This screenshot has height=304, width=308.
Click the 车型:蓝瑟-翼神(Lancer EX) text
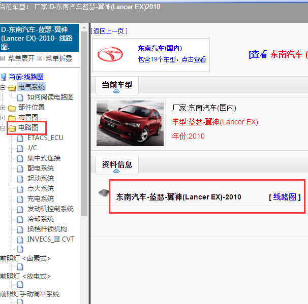[x=215, y=122]
